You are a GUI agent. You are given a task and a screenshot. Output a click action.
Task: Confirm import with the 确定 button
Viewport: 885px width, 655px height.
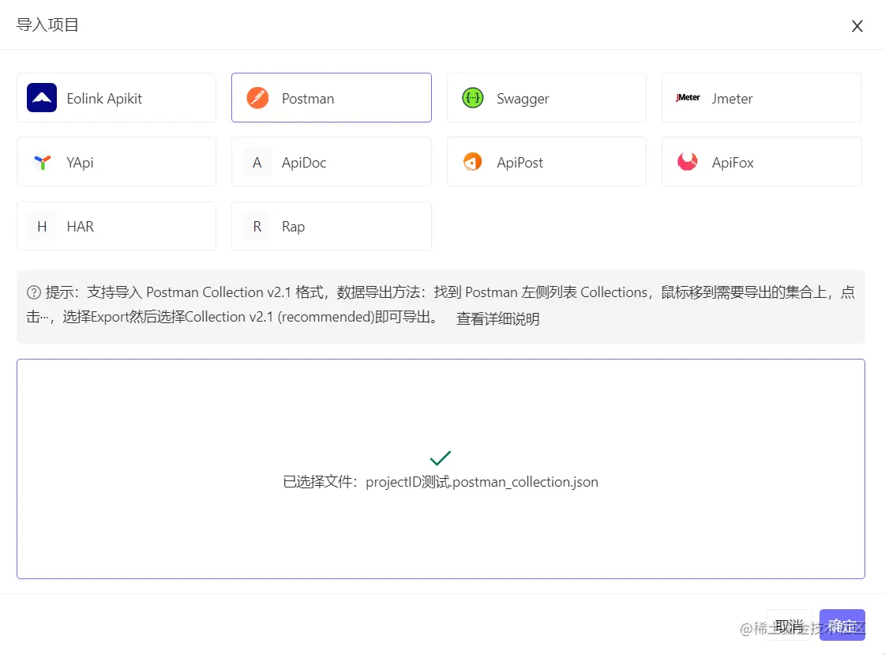tap(842, 625)
